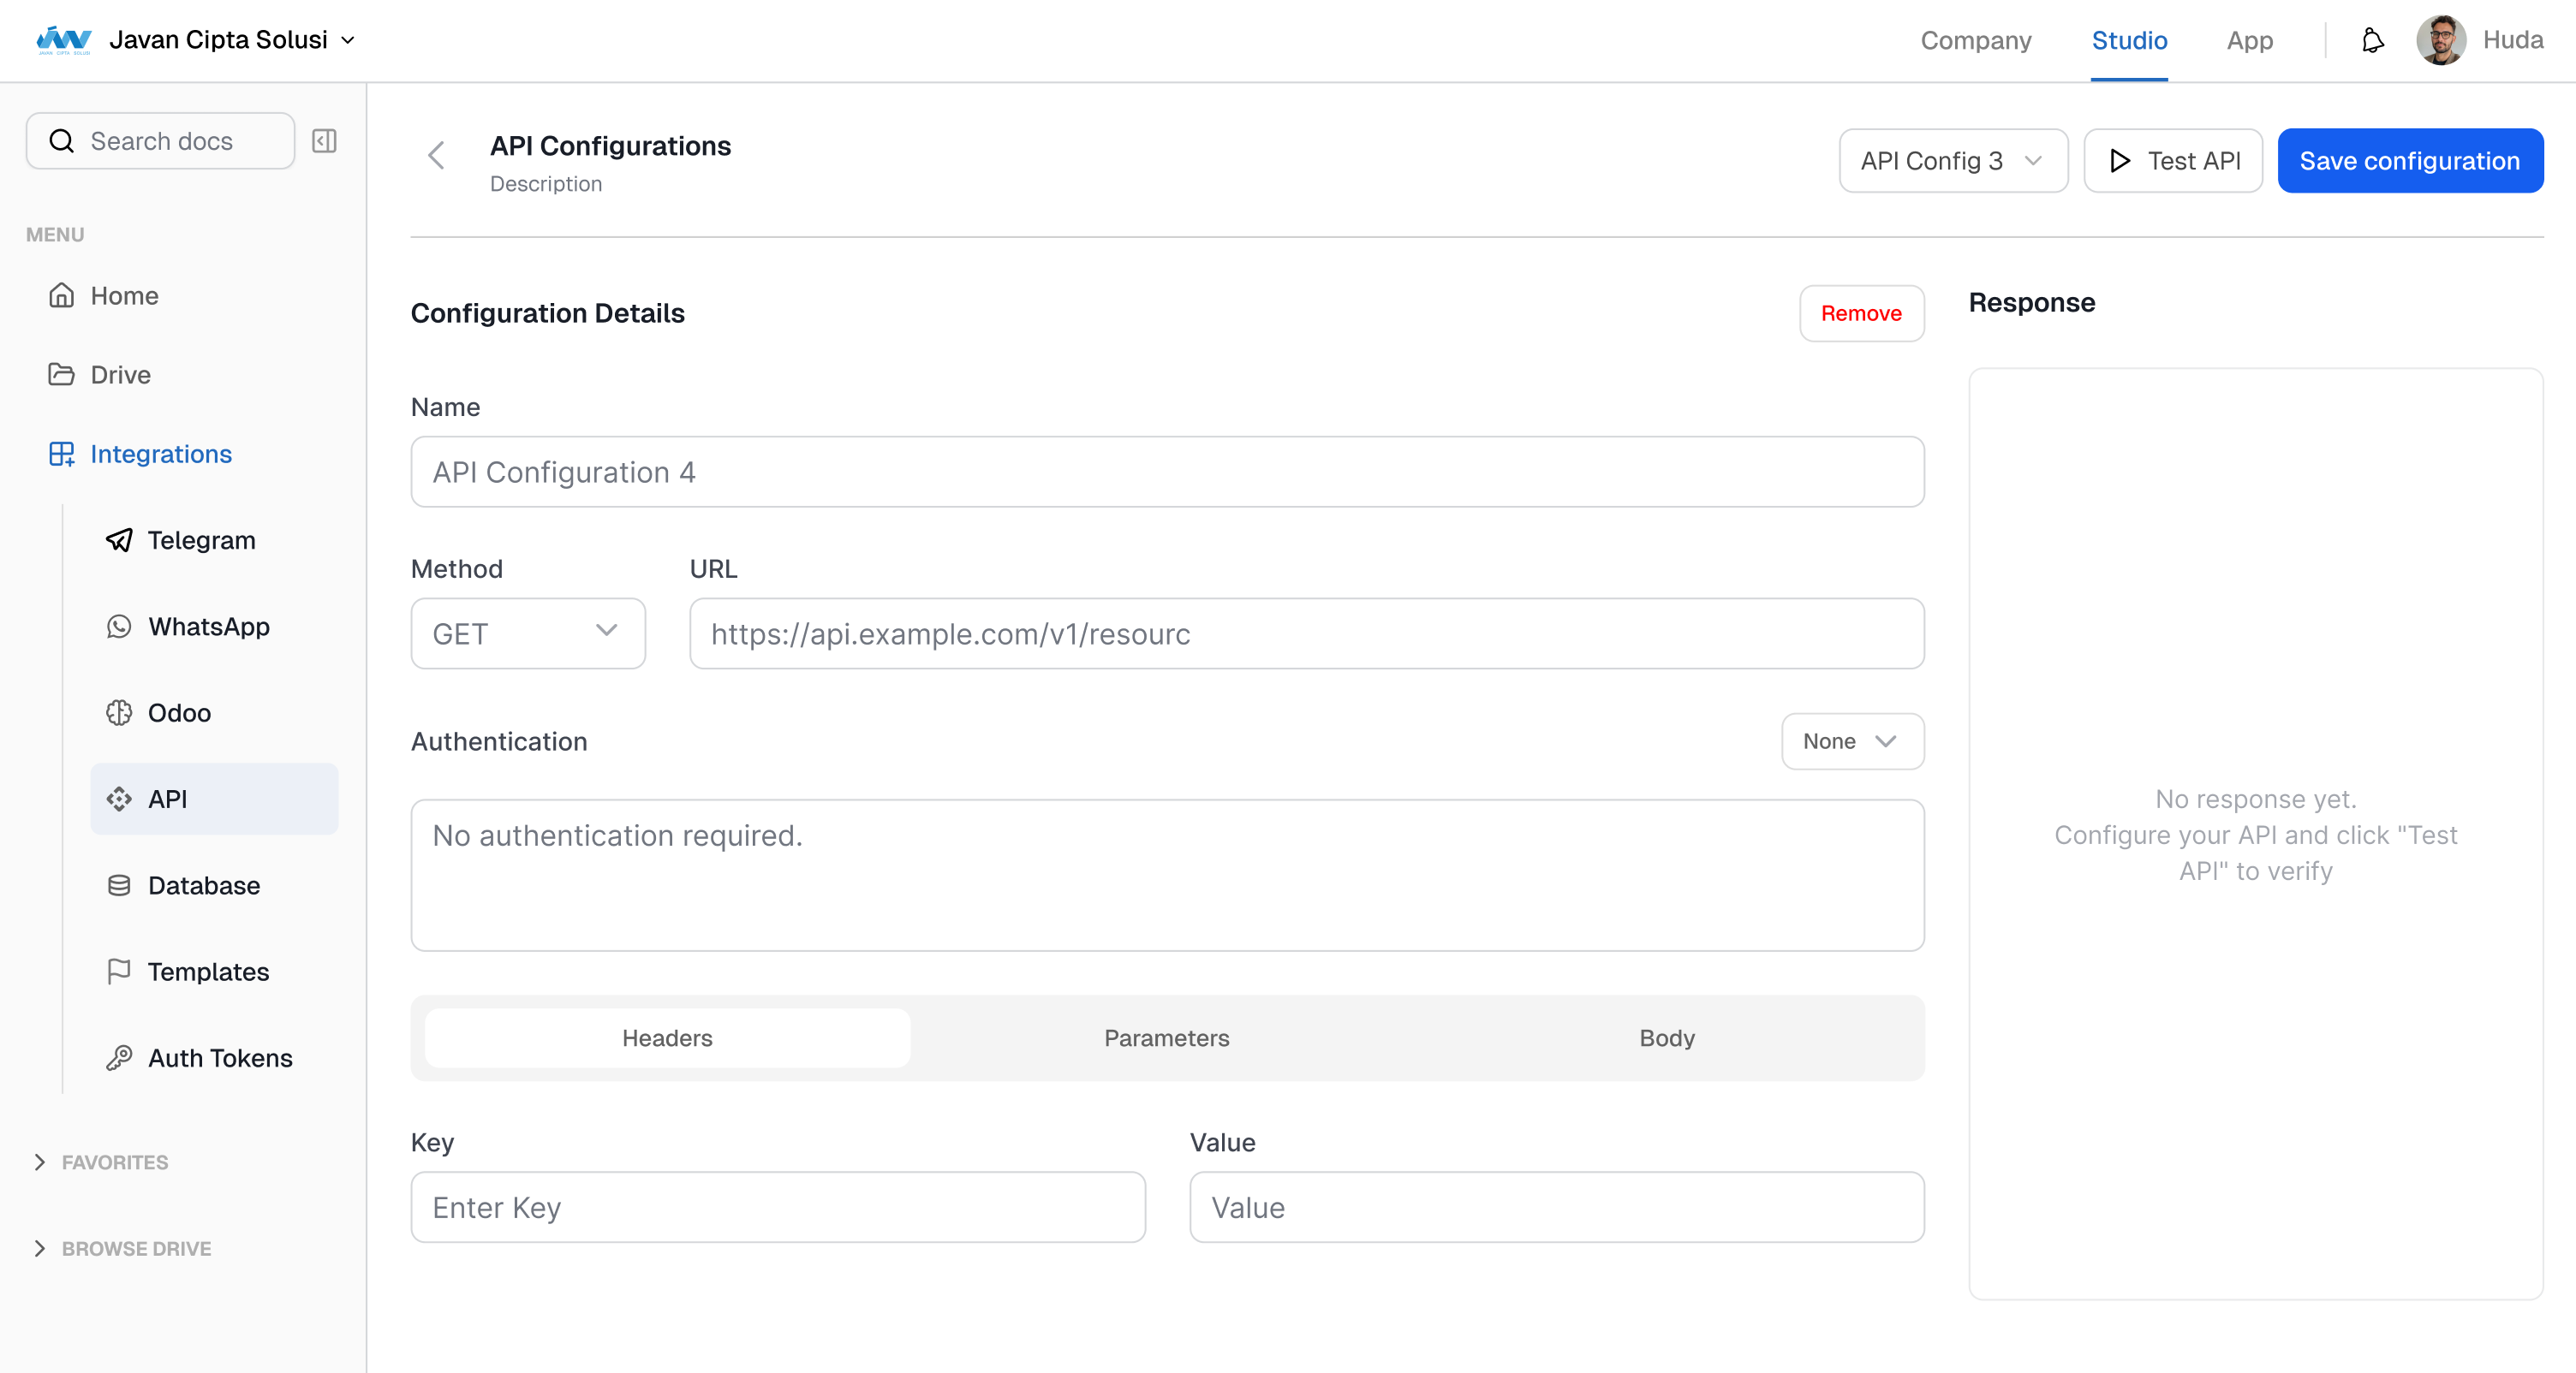This screenshot has width=2576, height=1373.
Task: Click Huda's profile avatar
Action: 2440,40
